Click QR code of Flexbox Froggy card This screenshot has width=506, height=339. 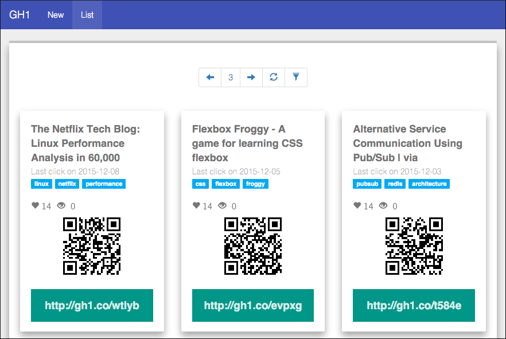click(x=253, y=246)
